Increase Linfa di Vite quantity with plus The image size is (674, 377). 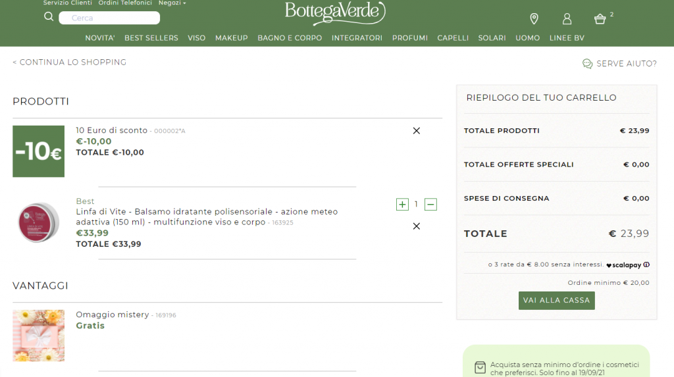(x=402, y=205)
